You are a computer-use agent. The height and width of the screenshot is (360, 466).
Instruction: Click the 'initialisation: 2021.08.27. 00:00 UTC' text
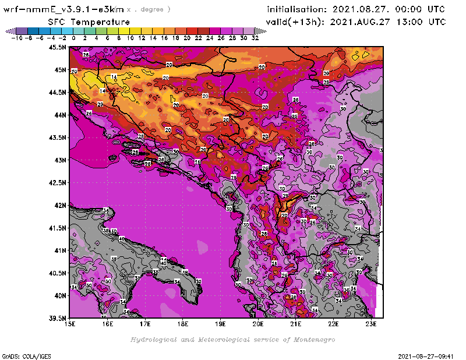(356, 9)
